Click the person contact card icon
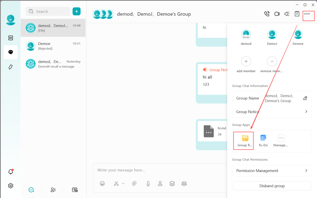317x198 pixels. pyautogui.click(x=160, y=184)
